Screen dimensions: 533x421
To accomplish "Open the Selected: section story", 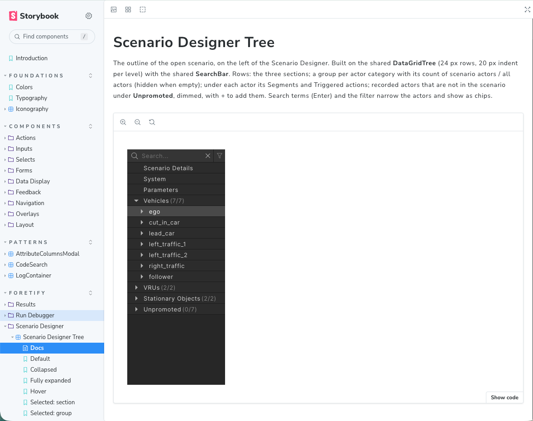I will pos(52,402).
